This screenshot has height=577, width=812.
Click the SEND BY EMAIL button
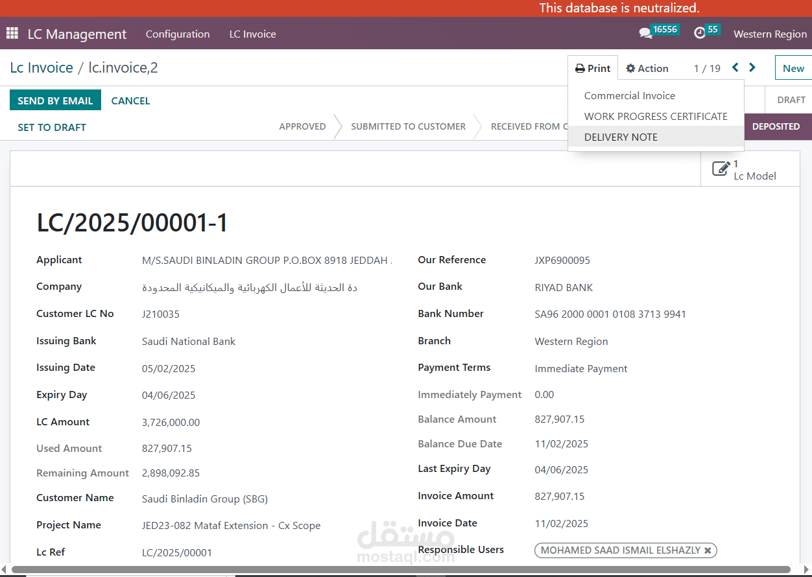(x=55, y=100)
